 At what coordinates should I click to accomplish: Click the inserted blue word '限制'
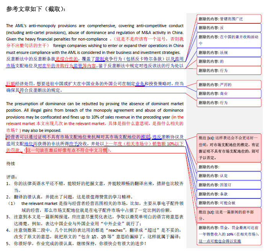pos(100,59)
